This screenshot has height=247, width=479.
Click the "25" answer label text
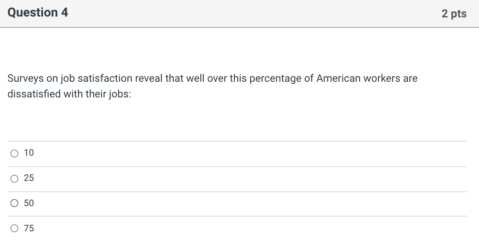(x=29, y=178)
